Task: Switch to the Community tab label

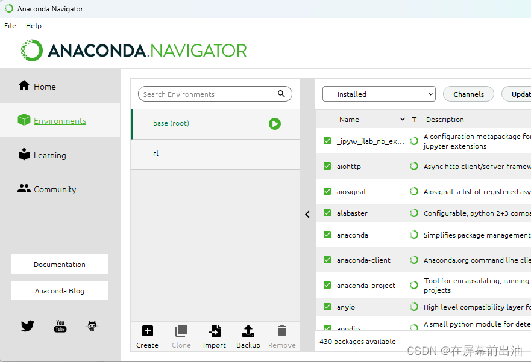Action: [55, 189]
